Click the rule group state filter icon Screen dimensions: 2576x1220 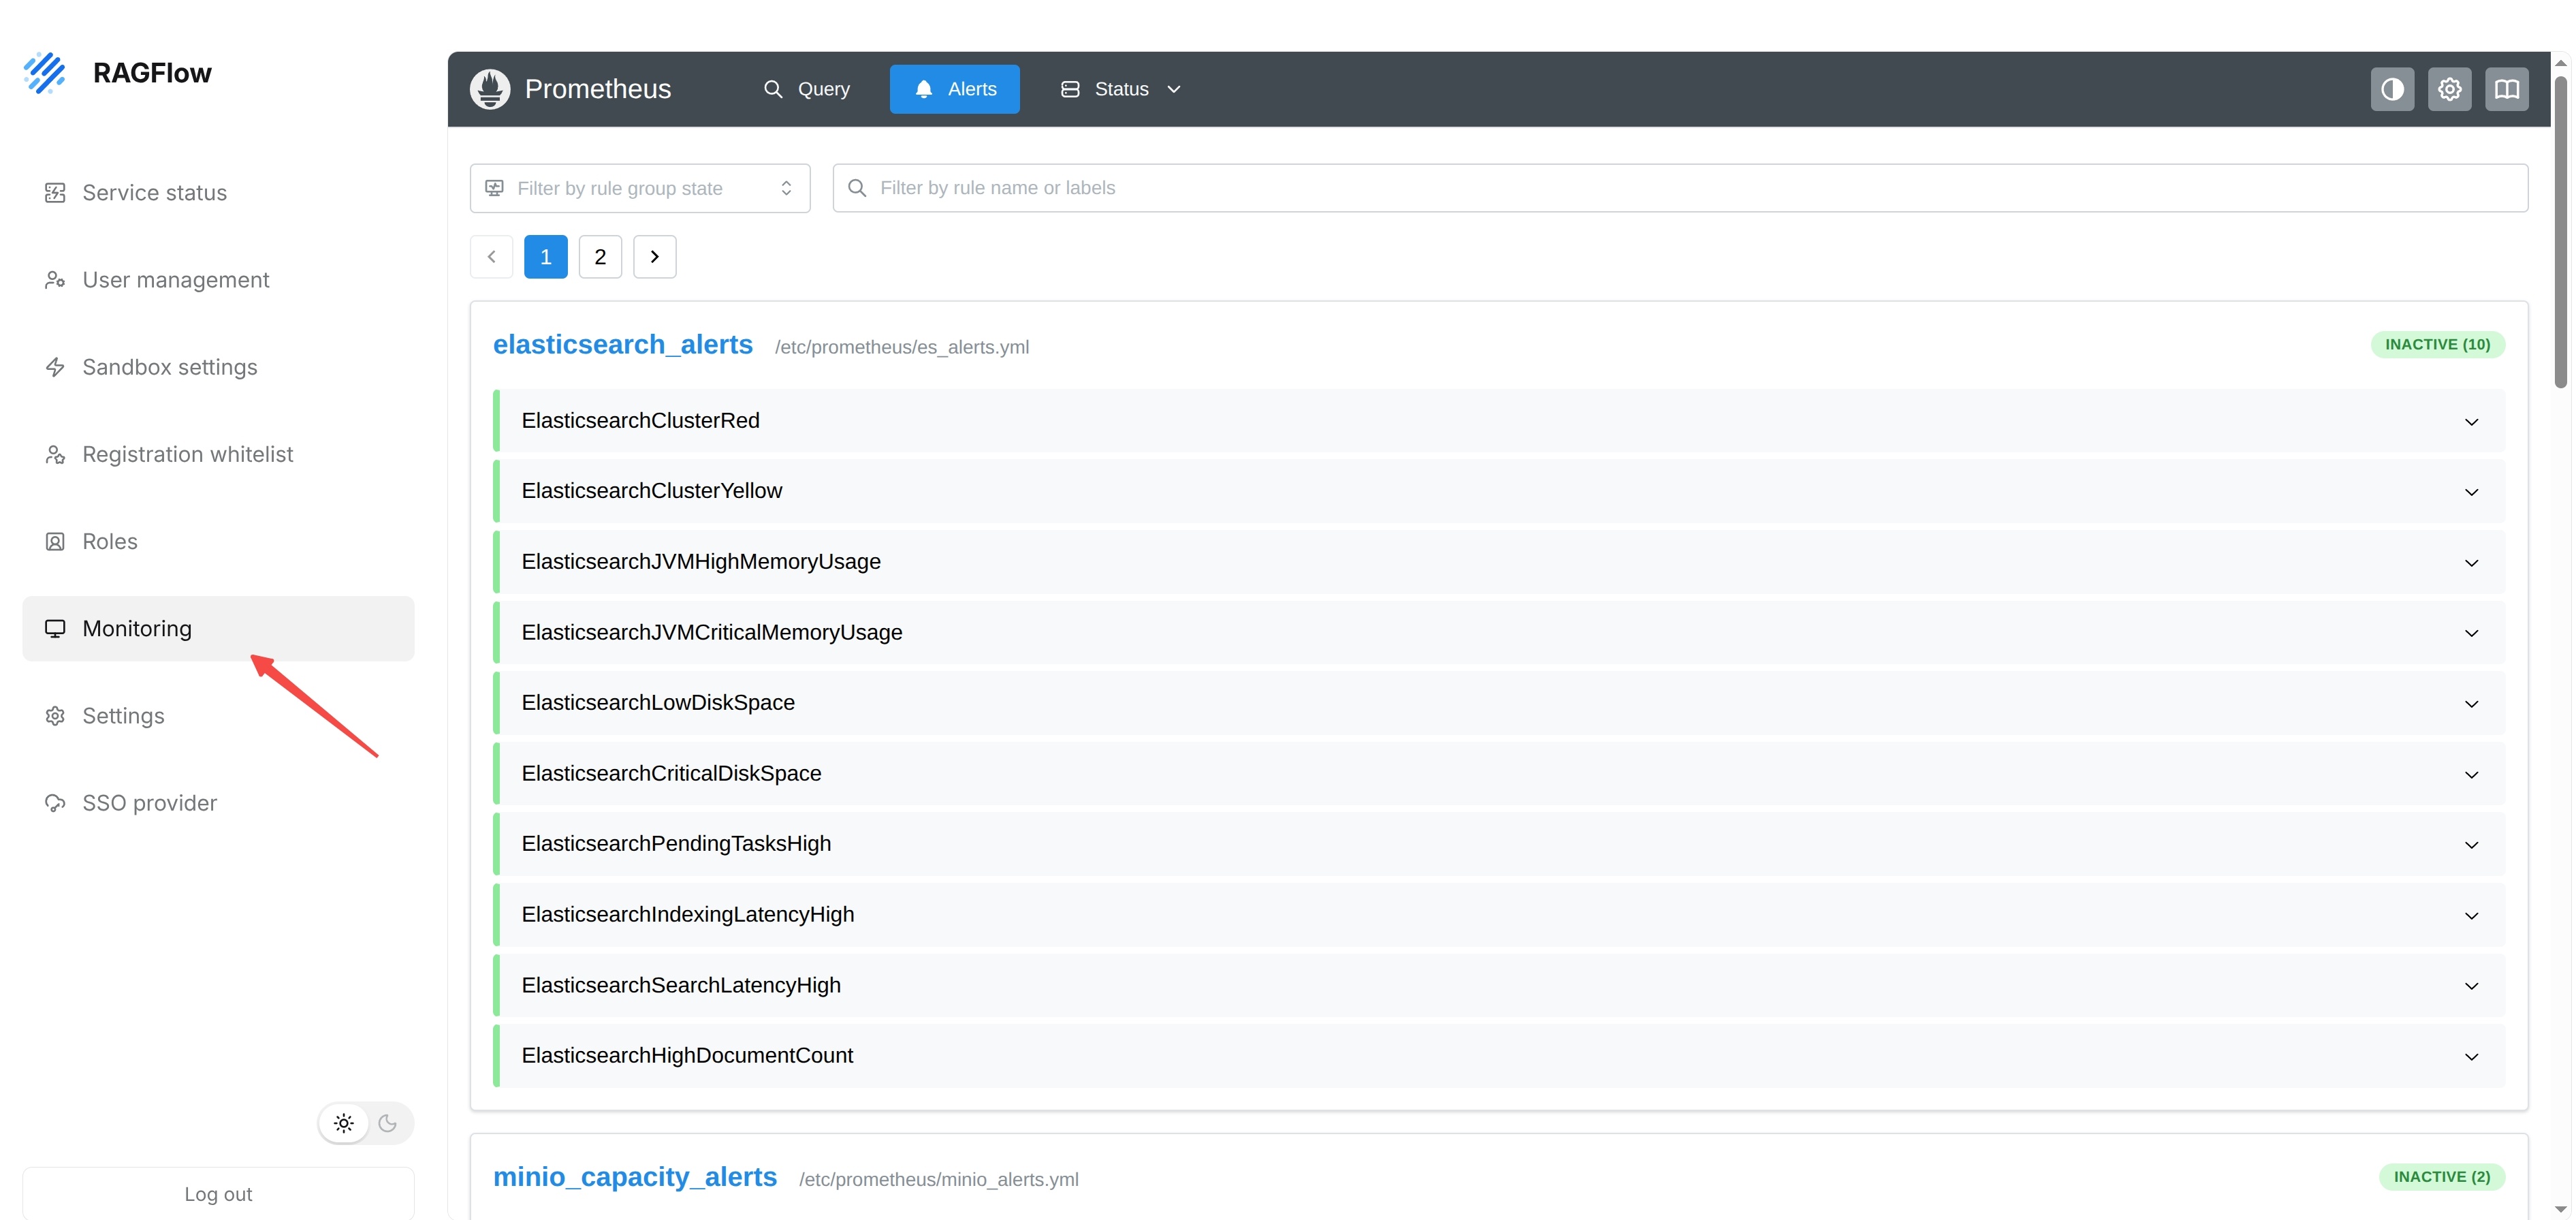[x=494, y=188]
